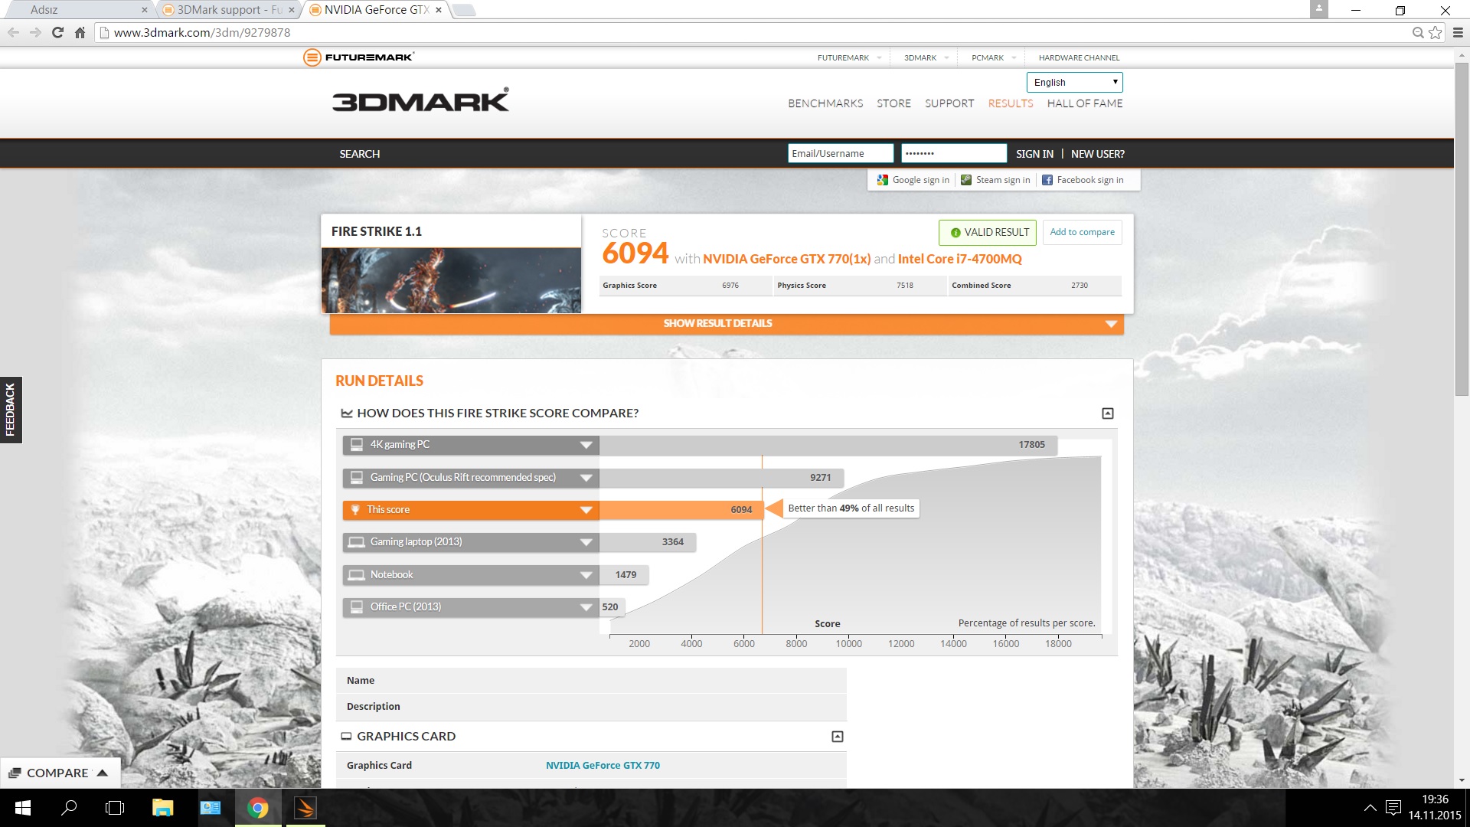Screen dimensions: 1470x827
Task: Click the 3DMark logo
Action: 420,100
